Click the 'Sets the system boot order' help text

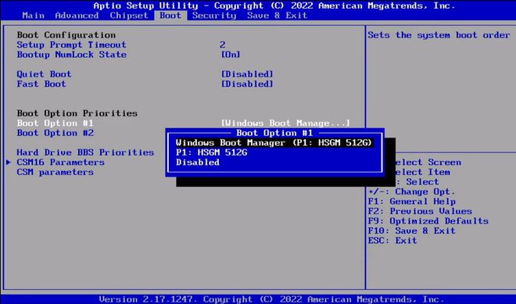coord(439,35)
